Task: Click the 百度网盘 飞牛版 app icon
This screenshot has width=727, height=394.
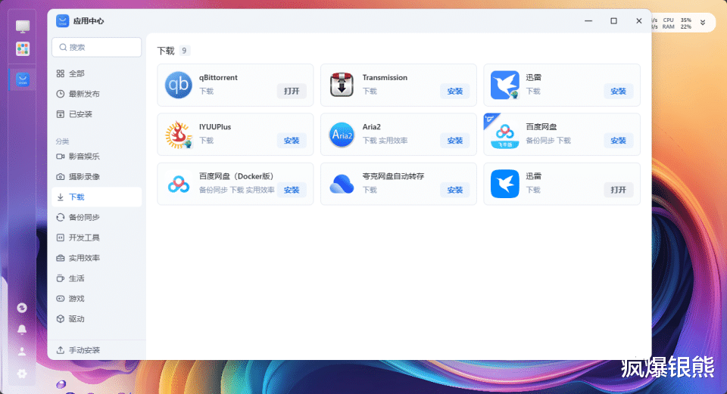Action: pyautogui.click(x=505, y=135)
